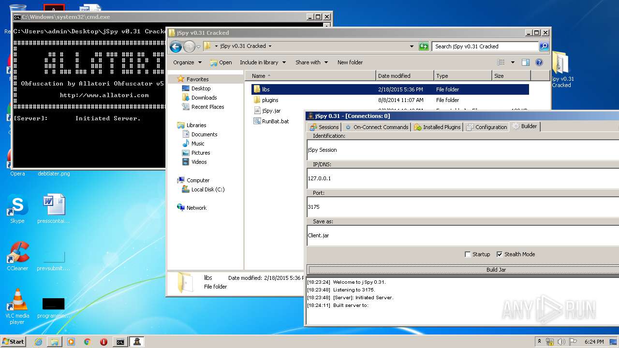
Task: Select Libraries in the navigation pane
Action: [x=196, y=125]
